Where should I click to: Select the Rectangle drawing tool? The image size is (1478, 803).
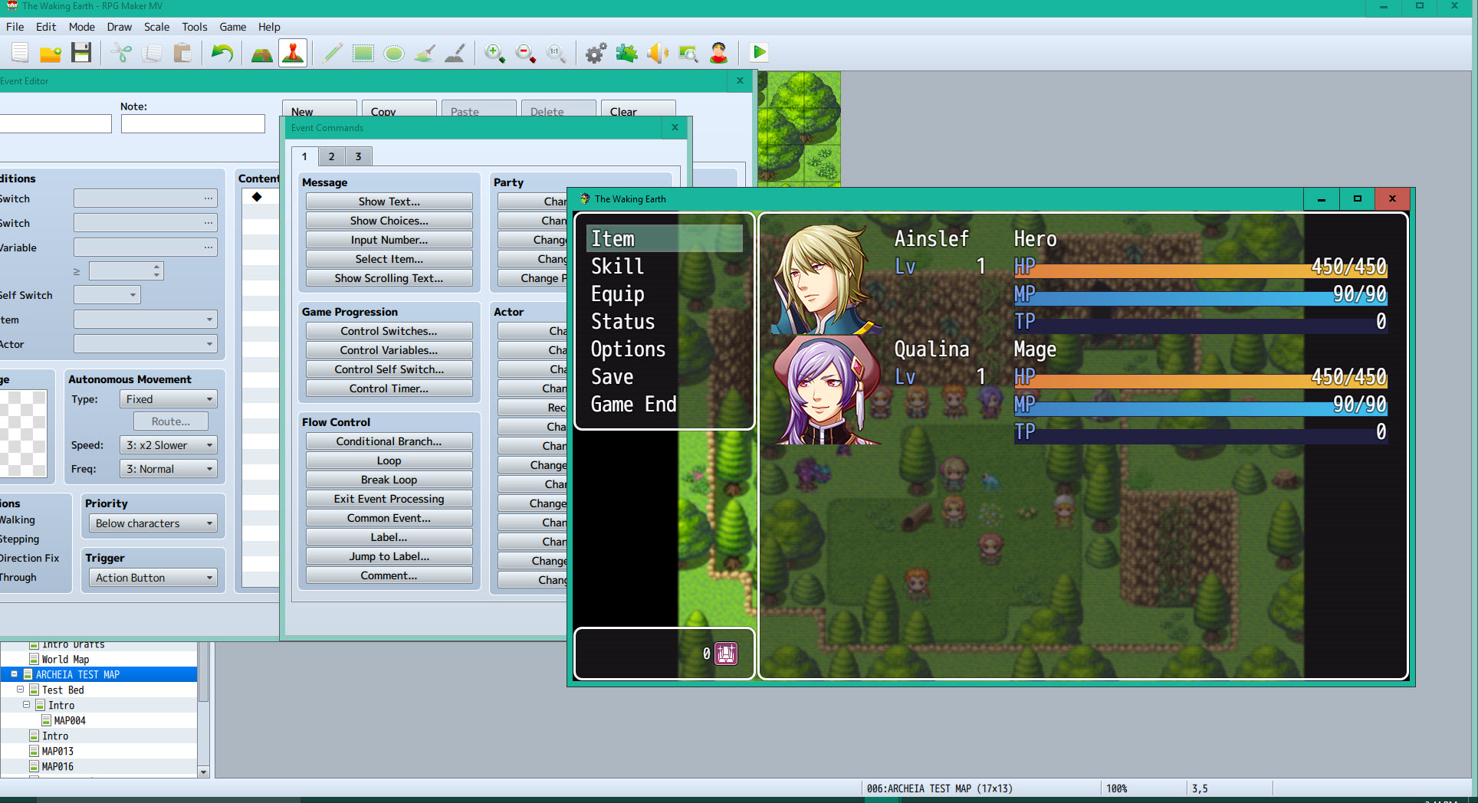coord(363,53)
